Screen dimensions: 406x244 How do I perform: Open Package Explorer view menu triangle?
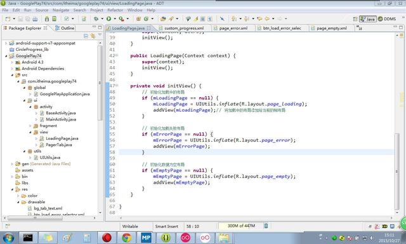[x=100, y=35]
